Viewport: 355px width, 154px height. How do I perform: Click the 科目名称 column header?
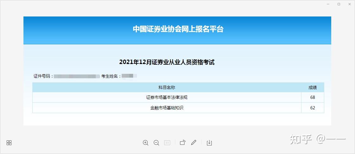167,87
